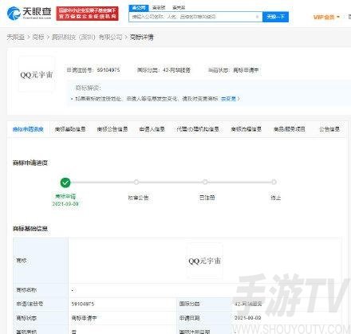The image size is (351, 334).
Task: Click the green checkmark 商标申请 step
Action: tap(65, 183)
